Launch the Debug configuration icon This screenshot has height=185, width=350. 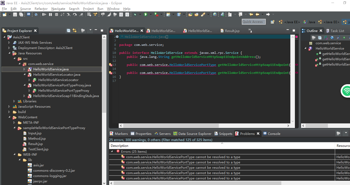(135, 14)
